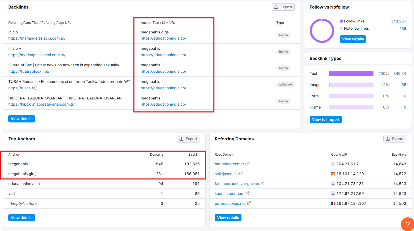Export the Top Anchors table

pyautogui.click(x=188, y=139)
